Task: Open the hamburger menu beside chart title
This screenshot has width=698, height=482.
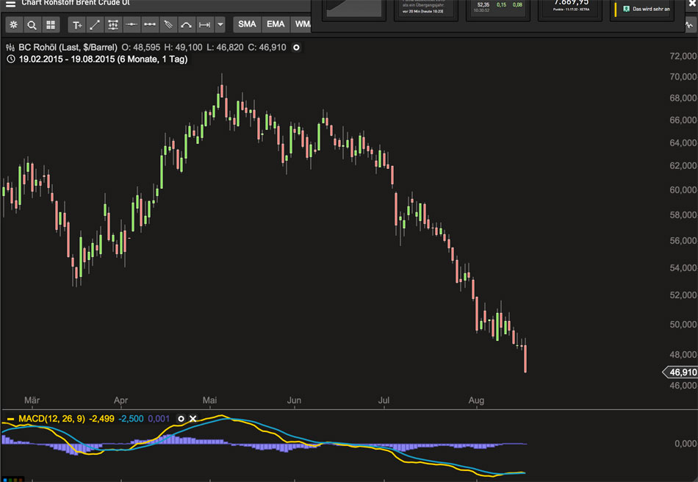Action: [10, 4]
